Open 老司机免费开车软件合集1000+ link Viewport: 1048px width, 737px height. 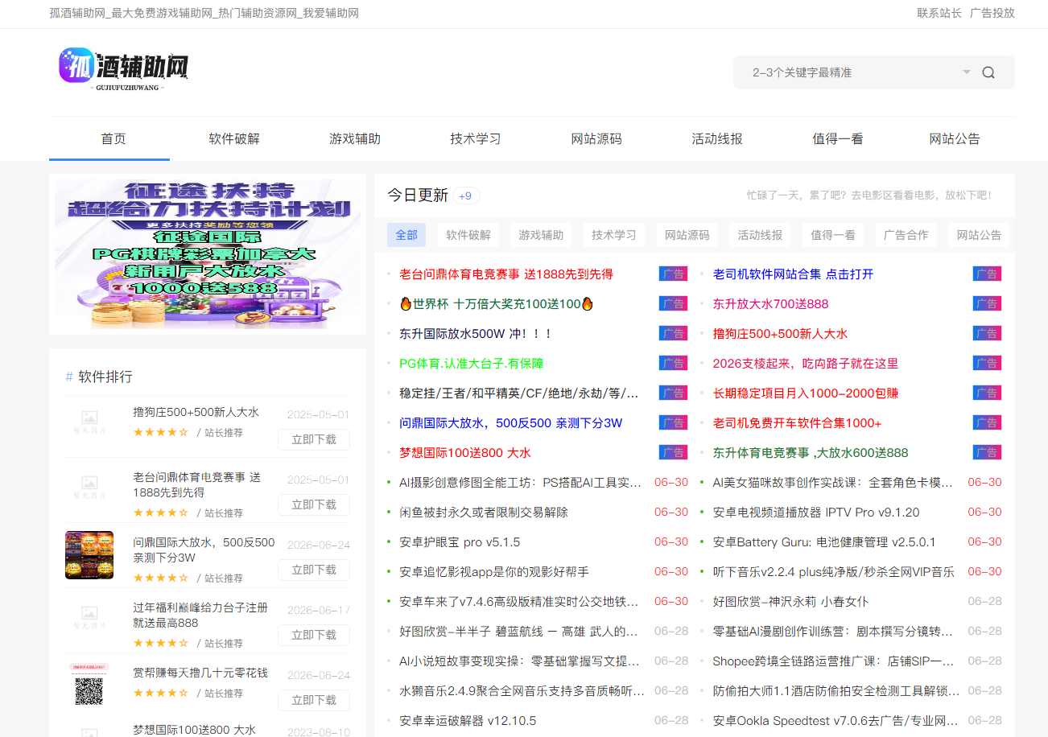pyautogui.click(x=797, y=422)
